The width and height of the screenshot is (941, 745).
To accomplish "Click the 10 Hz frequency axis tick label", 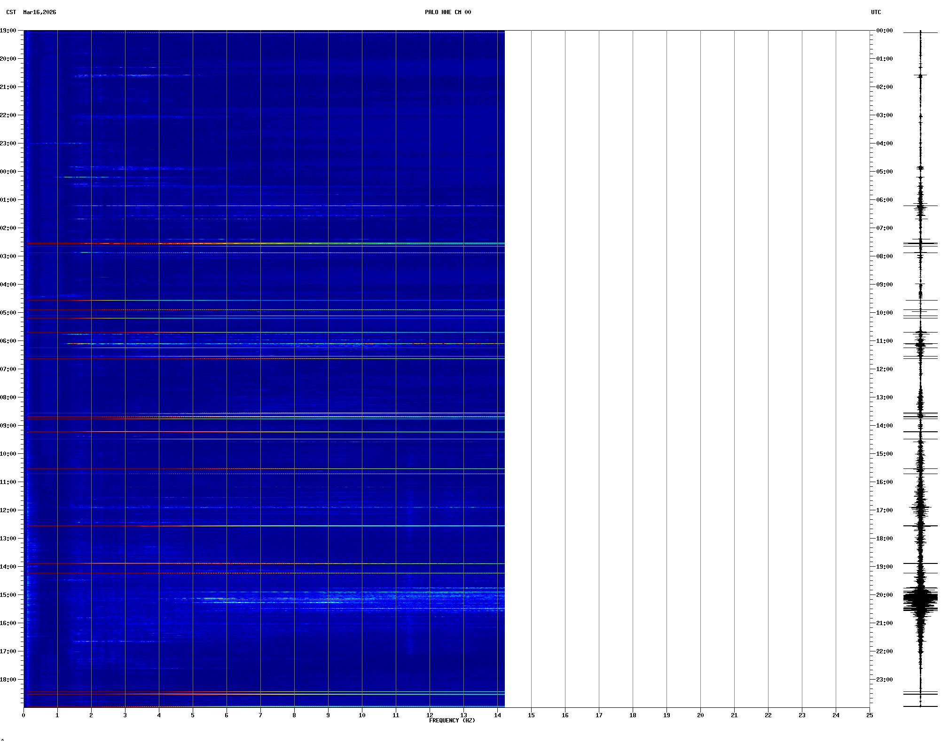I will [362, 715].
